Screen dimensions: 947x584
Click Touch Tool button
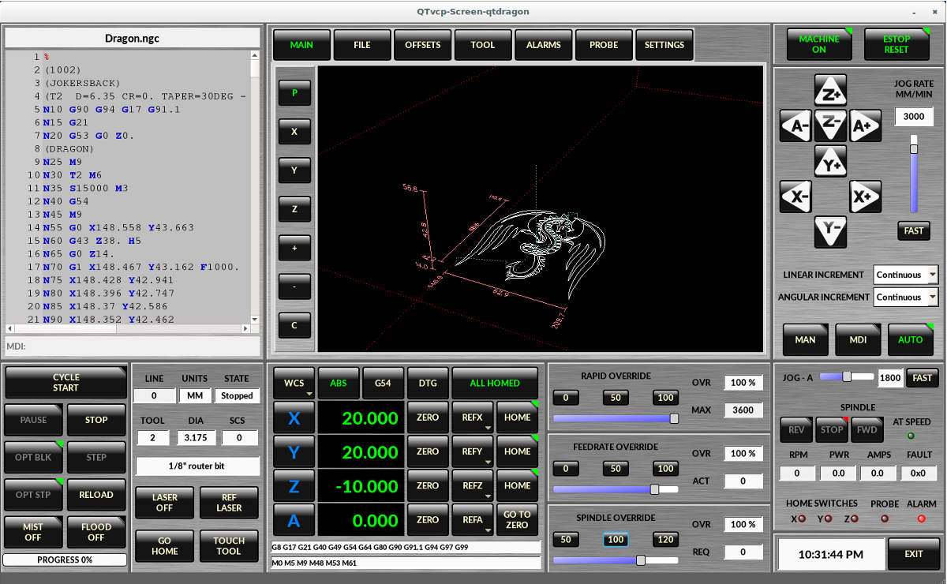[x=229, y=546]
